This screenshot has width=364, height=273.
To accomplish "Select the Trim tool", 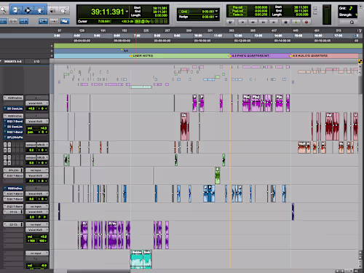I will pyautogui.click(x=16, y=10).
